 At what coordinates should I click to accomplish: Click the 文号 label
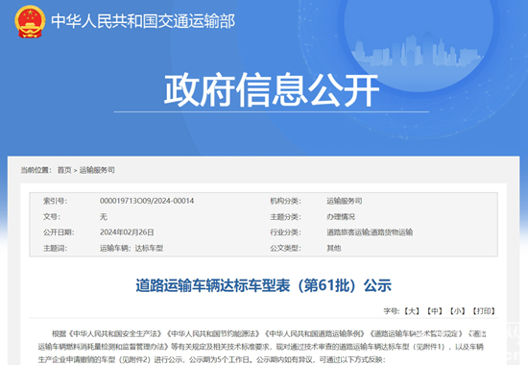coord(52,217)
